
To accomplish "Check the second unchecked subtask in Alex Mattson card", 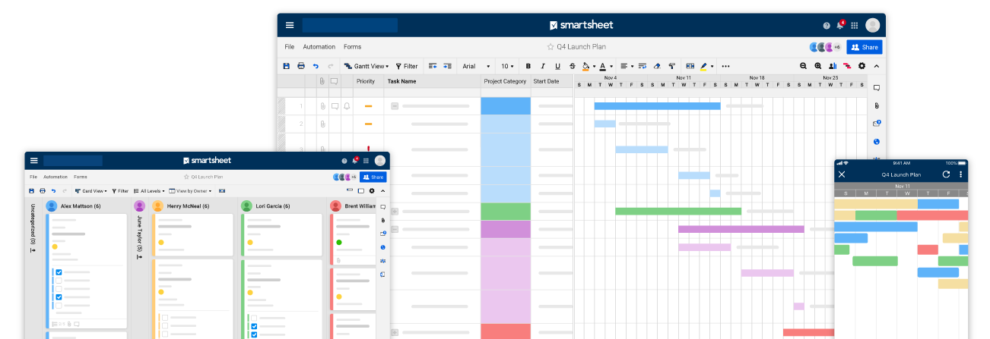I will (x=59, y=289).
